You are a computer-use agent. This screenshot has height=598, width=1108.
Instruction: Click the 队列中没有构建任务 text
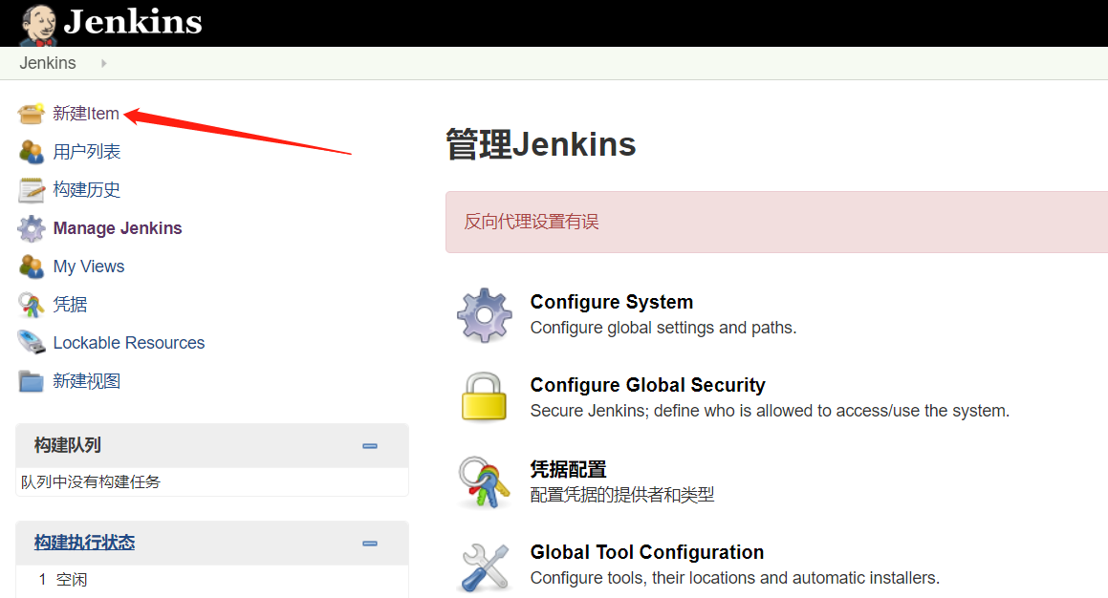click(x=91, y=481)
